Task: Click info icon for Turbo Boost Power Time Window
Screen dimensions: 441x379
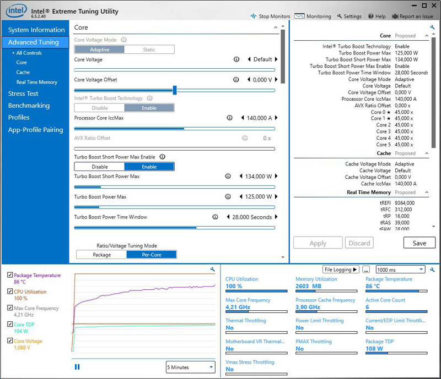Action: pyautogui.click(x=215, y=217)
